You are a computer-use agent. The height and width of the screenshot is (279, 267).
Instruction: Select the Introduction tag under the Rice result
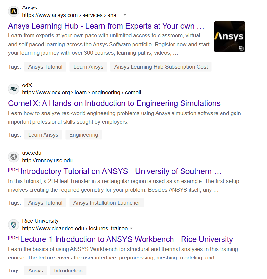point(68,270)
